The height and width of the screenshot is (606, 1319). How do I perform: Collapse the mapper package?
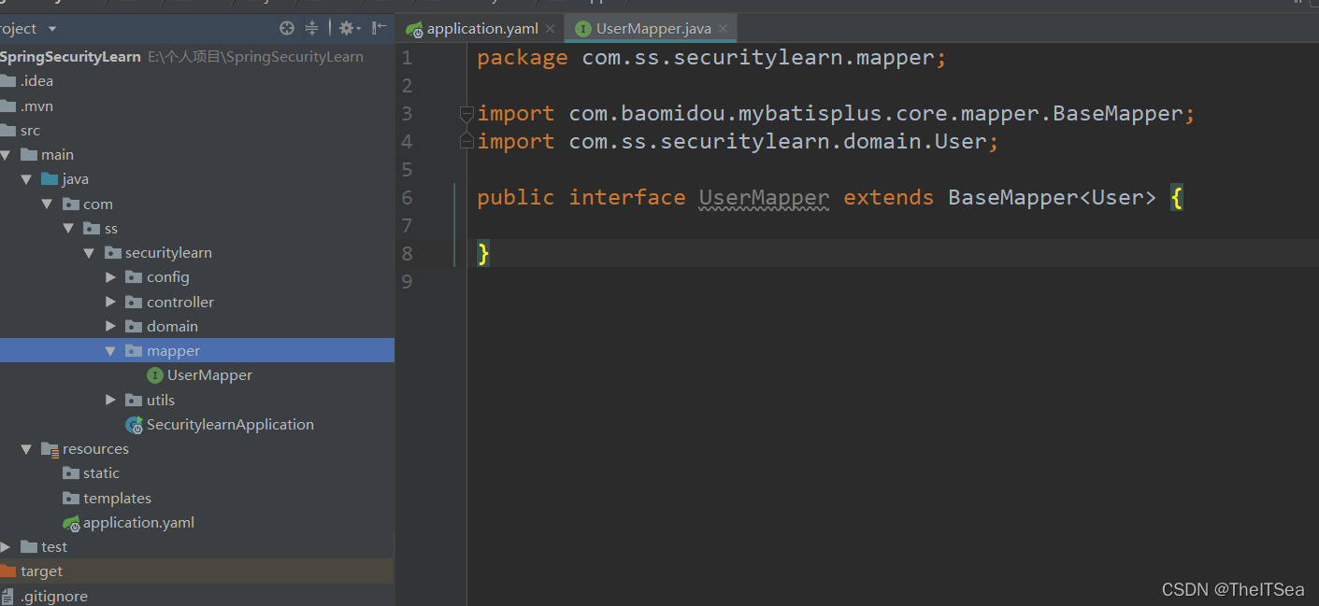(110, 351)
